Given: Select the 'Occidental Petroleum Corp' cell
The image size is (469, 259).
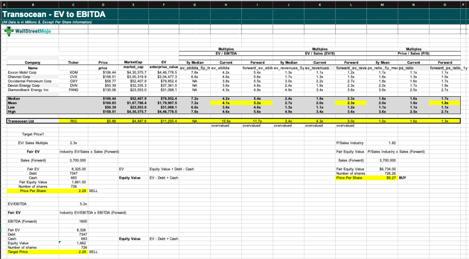Looking at the screenshot, I should (x=33, y=81).
